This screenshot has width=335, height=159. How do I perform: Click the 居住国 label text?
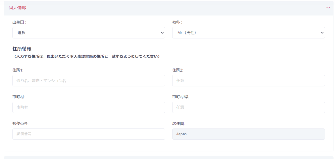click(179, 124)
